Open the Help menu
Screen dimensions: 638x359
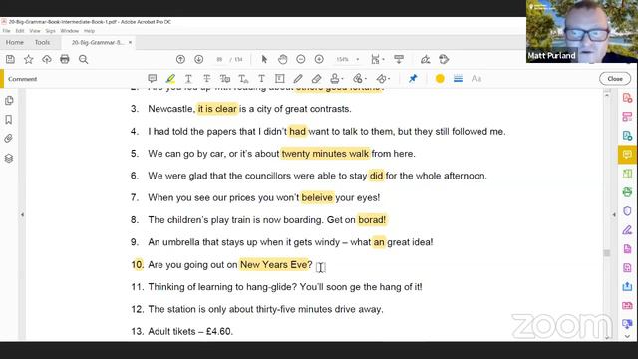click(x=89, y=31)
